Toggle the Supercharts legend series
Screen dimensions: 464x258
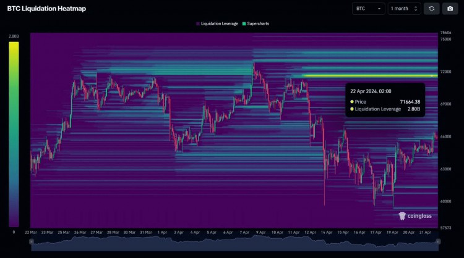pos(256,23)
